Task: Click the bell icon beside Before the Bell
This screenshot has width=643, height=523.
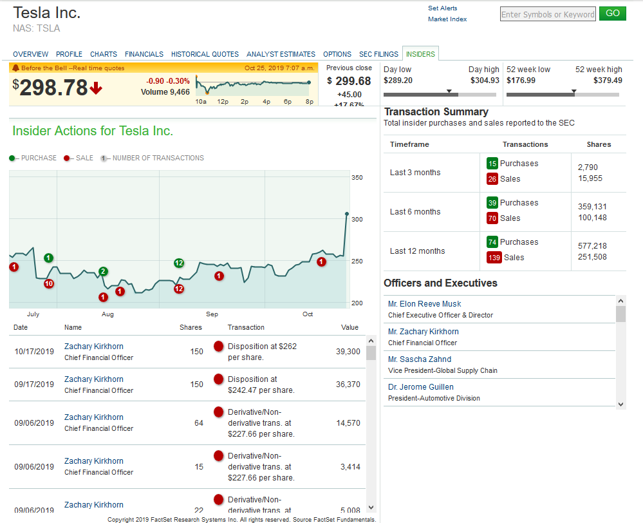Action: (x=15, y=68)
